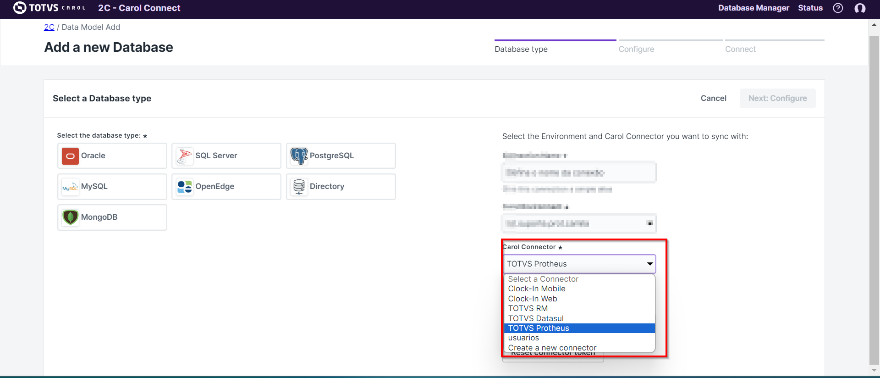Select the Oracle database icon
Image resolution: width=880 pixels, height=378 pixels.
click(70, 156)
